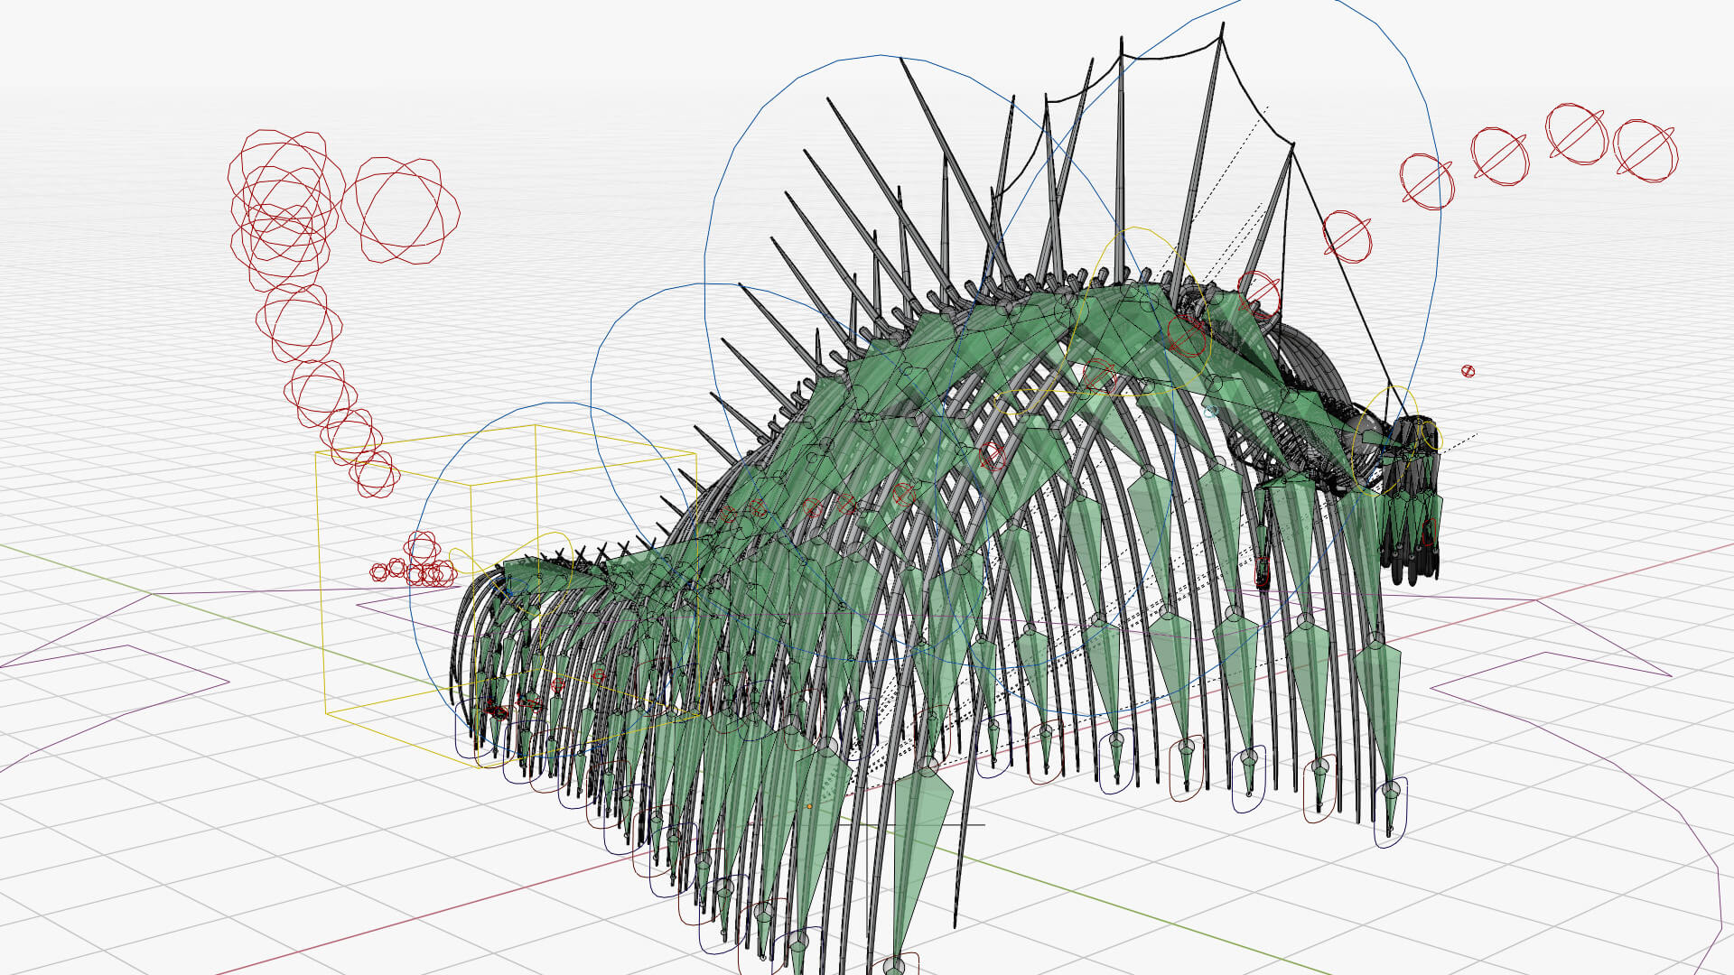Select the second red slashed-circle from right
The image size is (1734, 975).
point(1576,135)
